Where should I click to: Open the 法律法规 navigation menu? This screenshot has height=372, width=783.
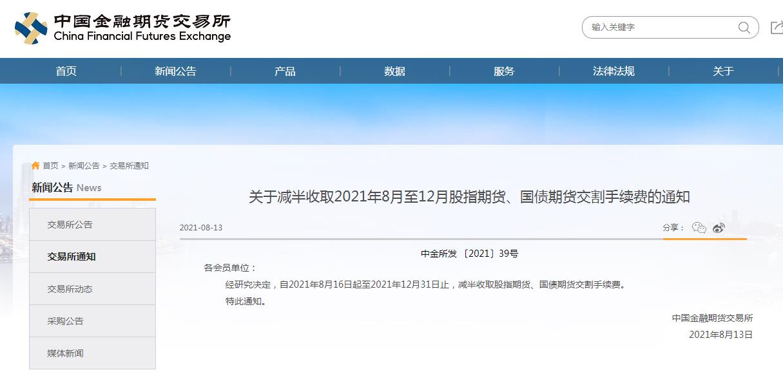pyautogui.click(x=614, y=71)
